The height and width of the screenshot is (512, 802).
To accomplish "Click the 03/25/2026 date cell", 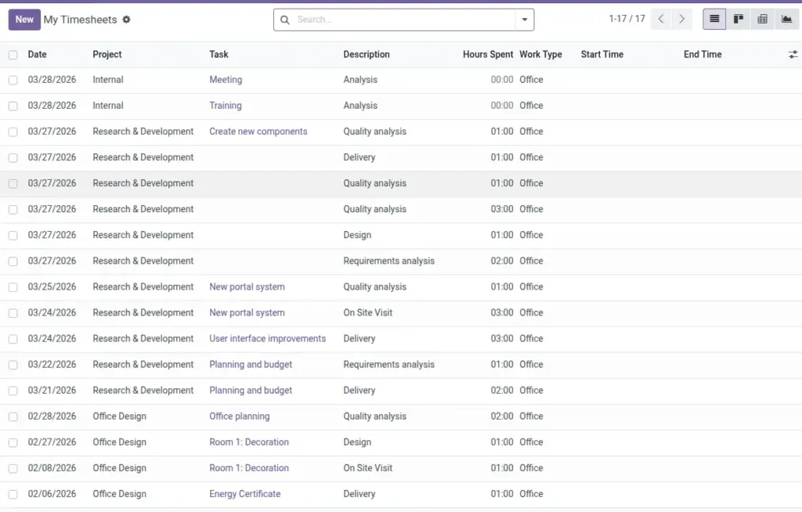I will pos(52,287).
